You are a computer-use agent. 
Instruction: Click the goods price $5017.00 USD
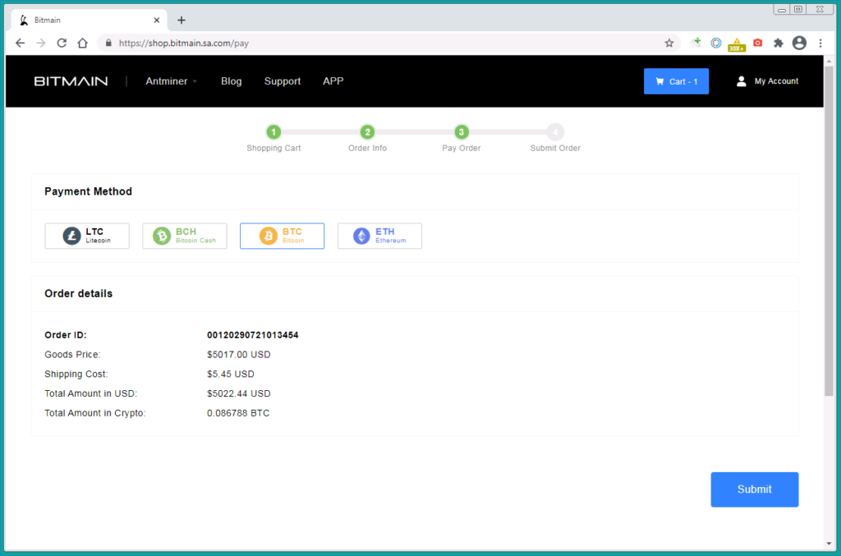(239, 355)
